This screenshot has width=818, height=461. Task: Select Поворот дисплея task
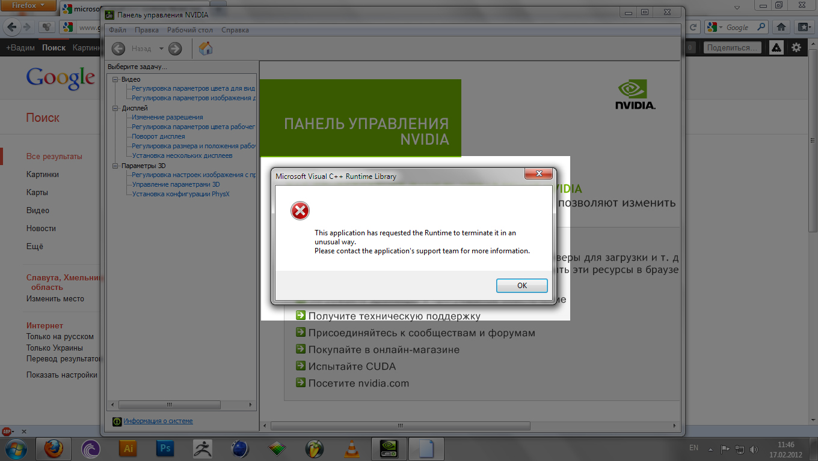[158, 136]
